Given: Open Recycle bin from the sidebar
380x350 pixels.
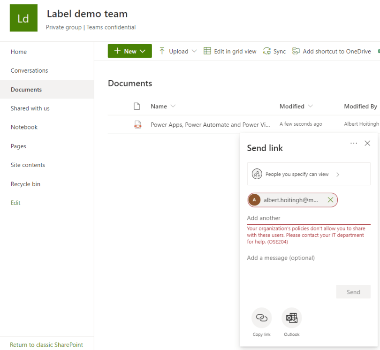Looking at the screenshot, I should (x=26, y=184).
